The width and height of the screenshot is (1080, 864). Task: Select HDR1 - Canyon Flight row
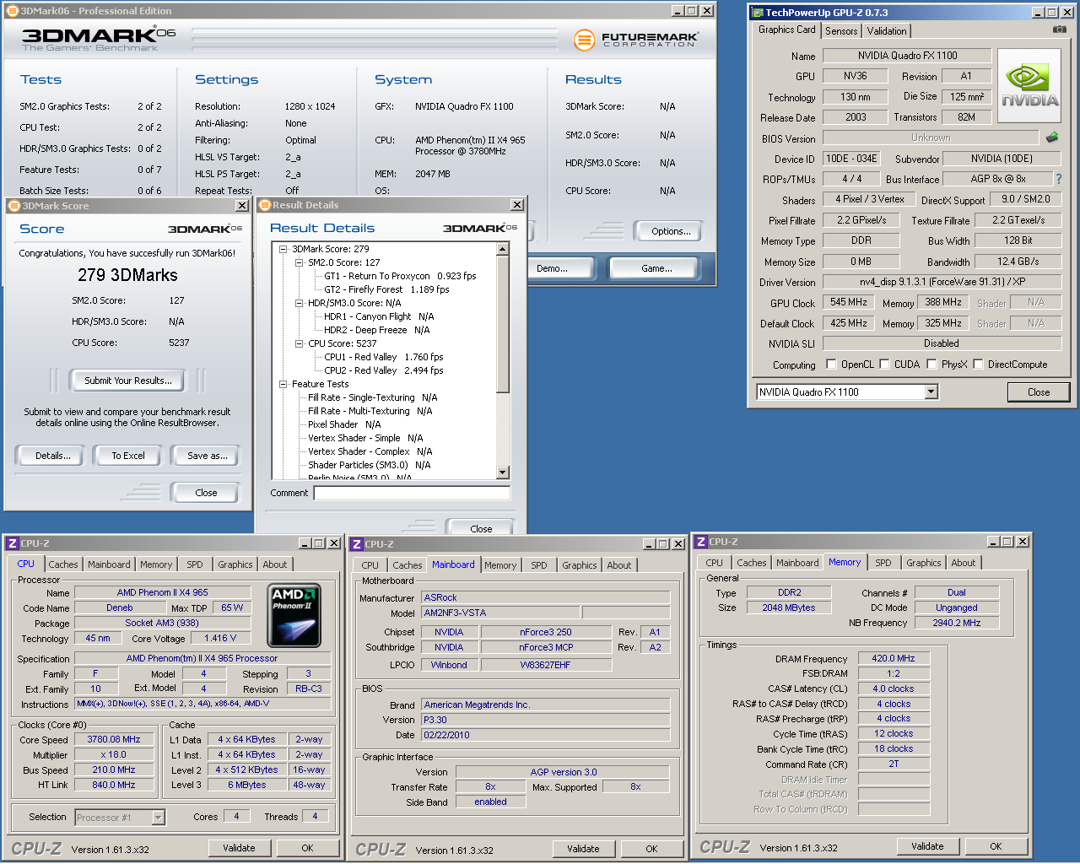point(379,316)
